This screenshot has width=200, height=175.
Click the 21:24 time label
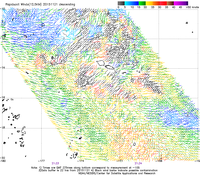138,163
